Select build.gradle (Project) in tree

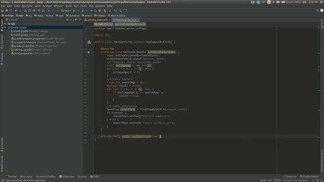point(29,31)
